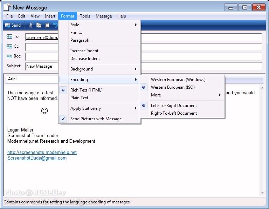Select Plain Text message format
Image resolution: width=269 pixels, height=209 pixels.
pos(79,98)
